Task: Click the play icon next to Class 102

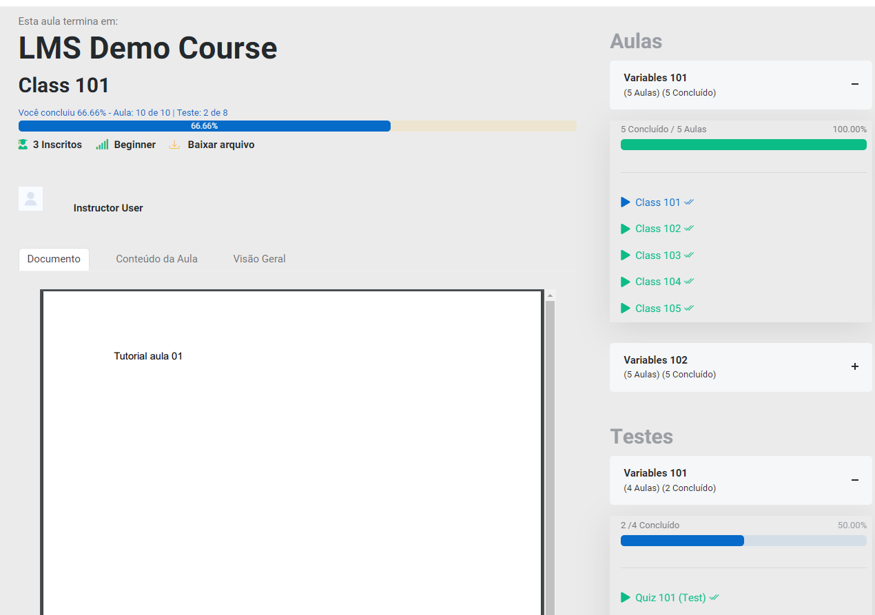Action: click(x=626, y=229)
